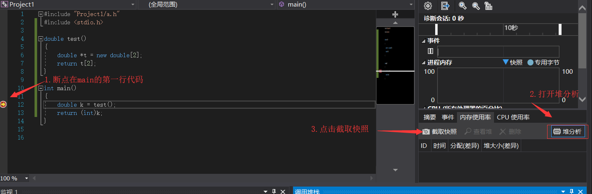Click the diagnostics vertical scrollbar thumb
Image resolution: width=592 pixels, height=194 pixels.
click(x=583, y=40)
